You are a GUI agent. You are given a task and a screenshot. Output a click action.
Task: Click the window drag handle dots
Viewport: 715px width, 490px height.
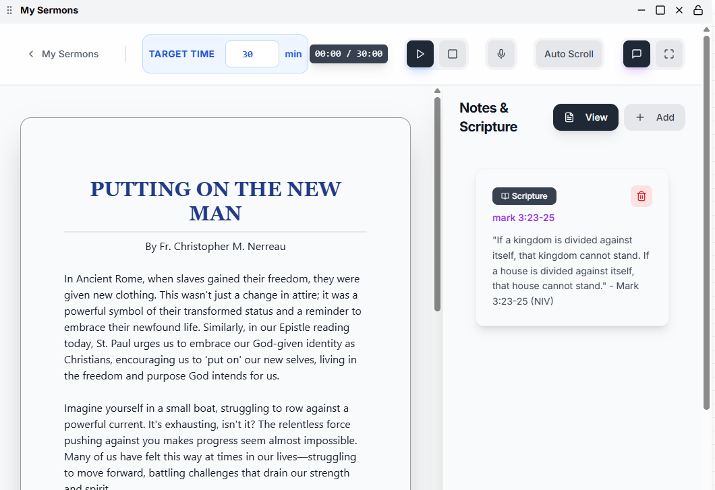9,10
